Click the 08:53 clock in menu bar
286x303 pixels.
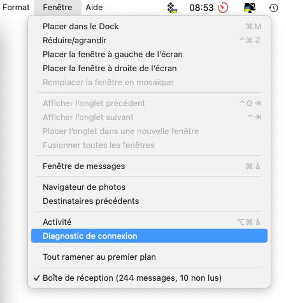[201, 8]
